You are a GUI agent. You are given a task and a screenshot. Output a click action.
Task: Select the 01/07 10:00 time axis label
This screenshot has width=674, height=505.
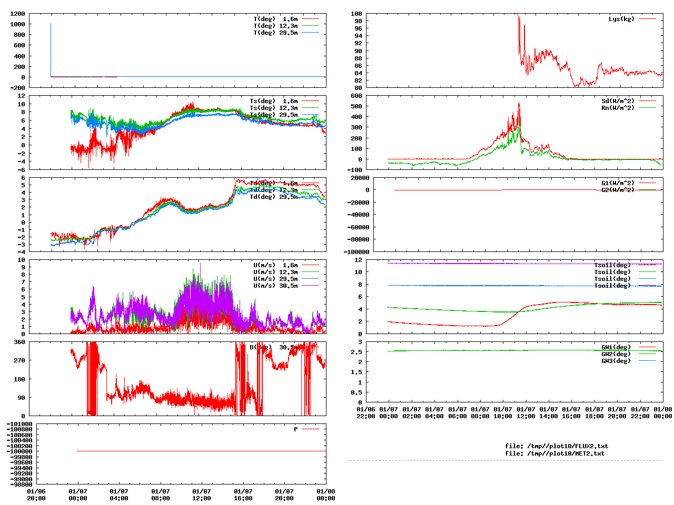pyautogui.click(x=503, y=412)
